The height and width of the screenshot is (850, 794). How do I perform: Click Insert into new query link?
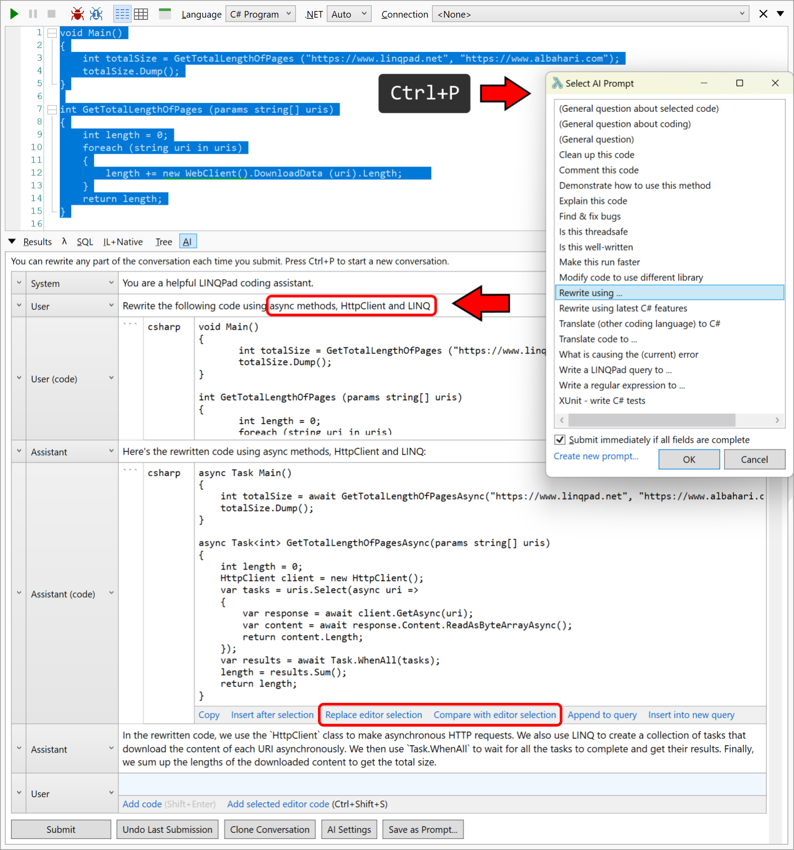point(691,715)
